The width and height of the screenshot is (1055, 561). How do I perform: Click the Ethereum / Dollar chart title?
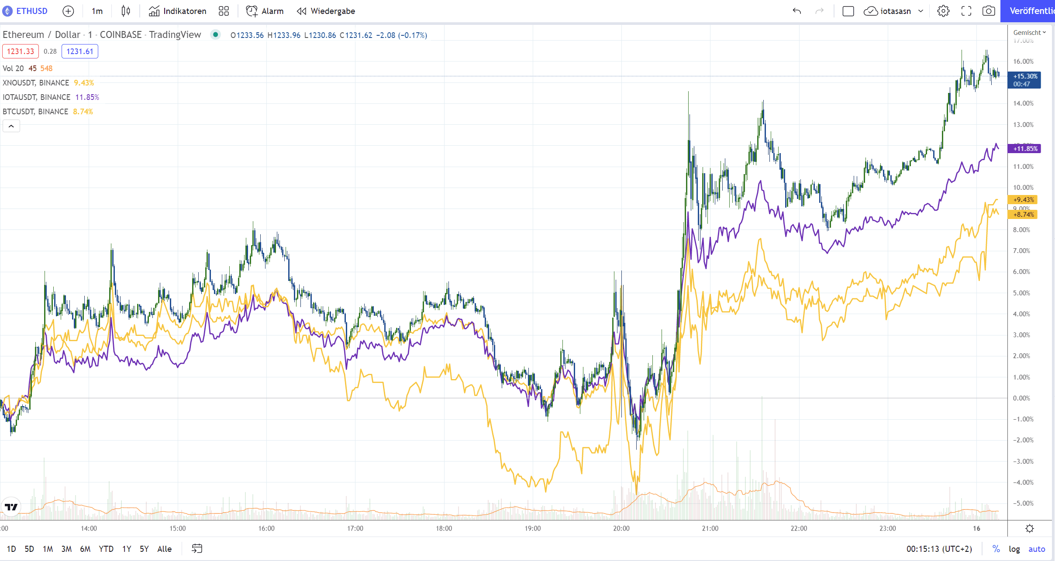click(x=41, y=34)
